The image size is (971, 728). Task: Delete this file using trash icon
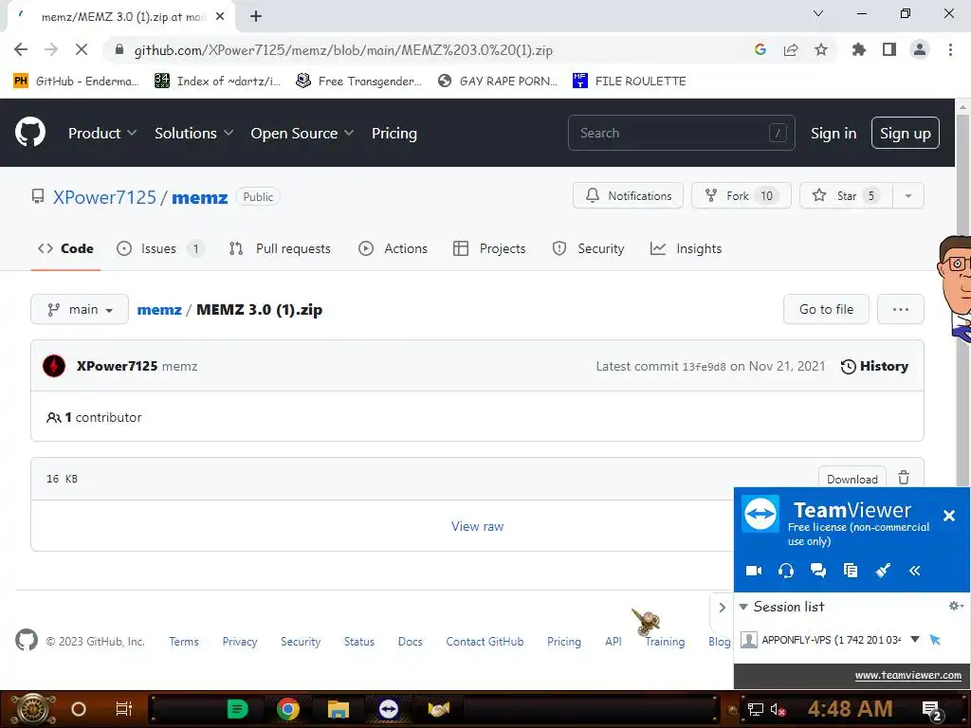click(904, 478)
